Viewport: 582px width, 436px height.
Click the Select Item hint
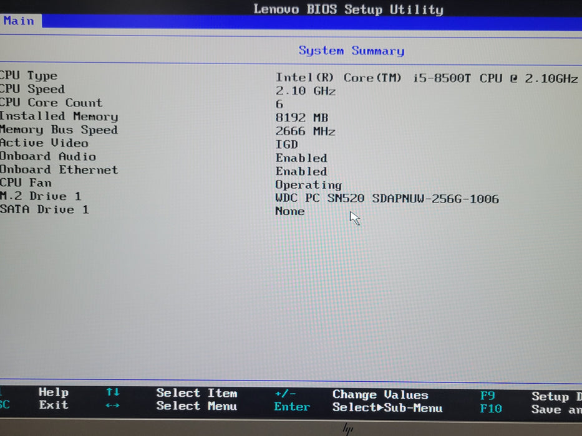point(196,393)
